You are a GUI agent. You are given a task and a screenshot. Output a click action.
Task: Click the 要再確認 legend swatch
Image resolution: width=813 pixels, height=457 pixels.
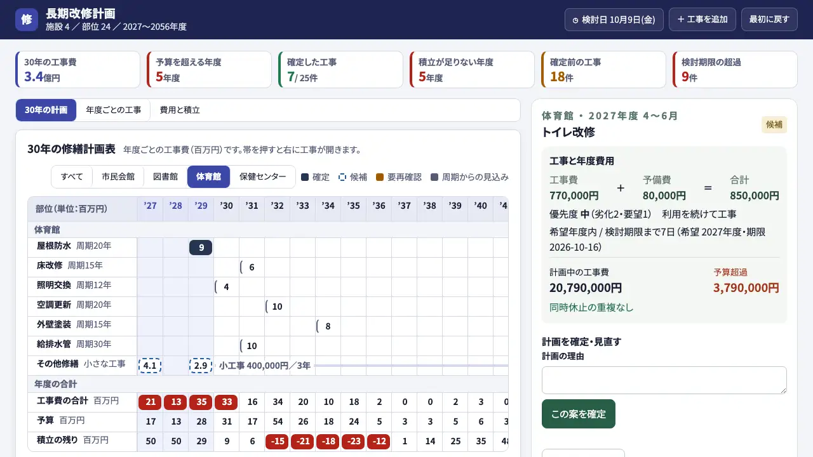click(x=380, y=177)
